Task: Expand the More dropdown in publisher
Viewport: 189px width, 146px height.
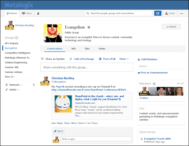Action: tap(124, 59)
